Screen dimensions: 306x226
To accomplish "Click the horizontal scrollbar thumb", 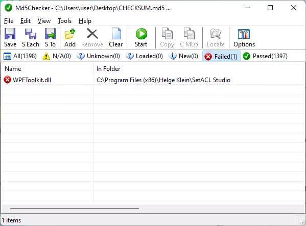I will (x=75, y=209).
